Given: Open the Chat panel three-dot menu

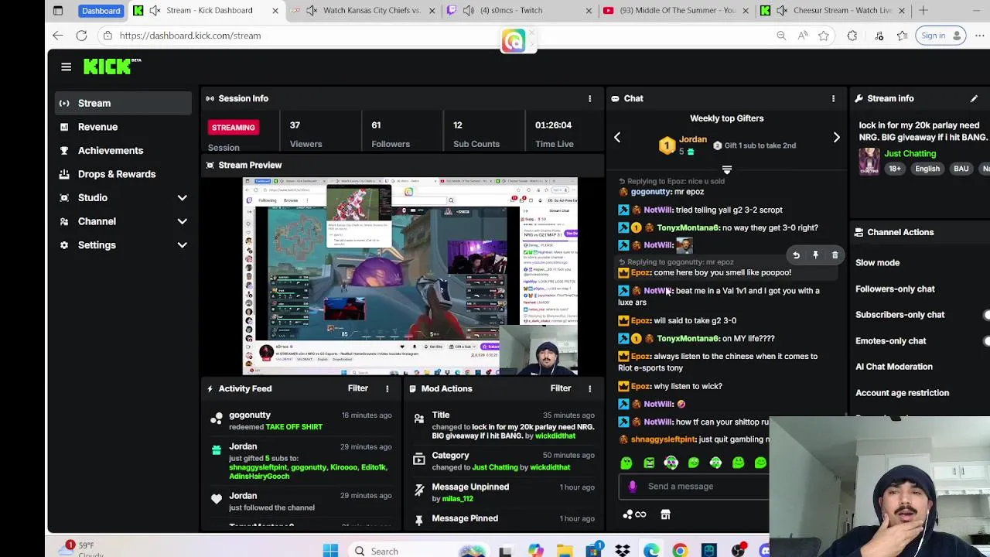Looking at the screenshot, I should tap(833, 98).
